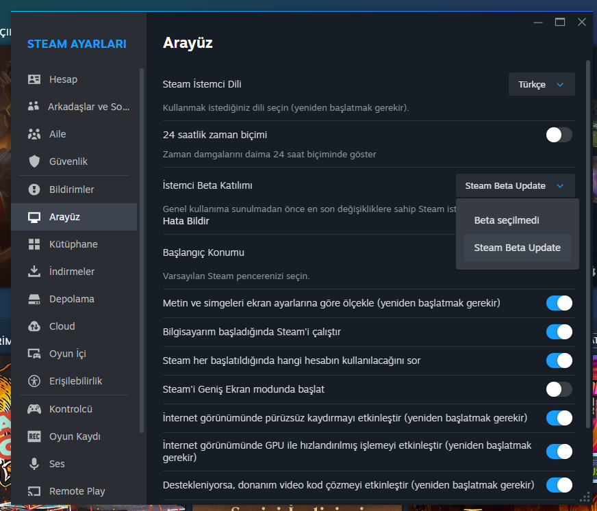Screen dimensions: 597x511
Task: Click the Steam İstemci Dili label
Action: click(x=202, y=84)
